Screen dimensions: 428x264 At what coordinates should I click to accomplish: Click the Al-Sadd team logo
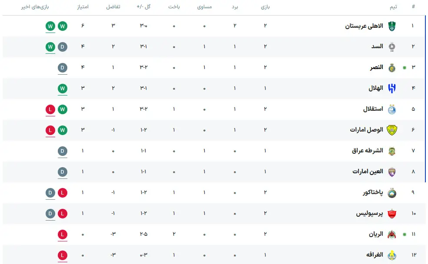pyautogui.click(x=392, y=47)
